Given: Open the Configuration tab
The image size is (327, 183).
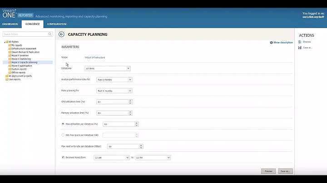Looking at the screenshot, I should [57, 24].
